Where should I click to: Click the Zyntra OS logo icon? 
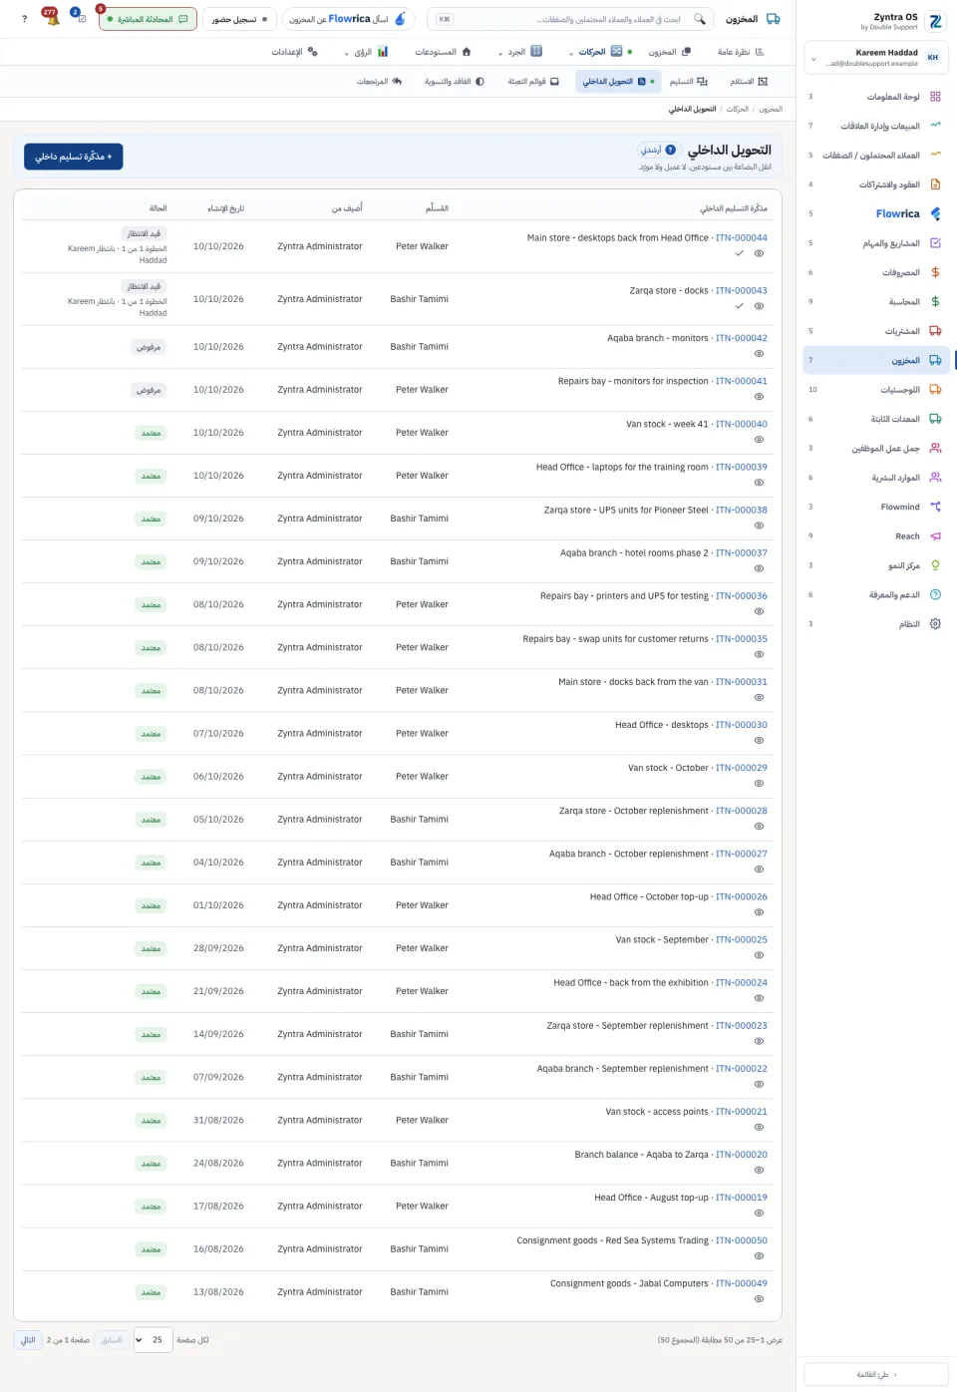coord(936,22)
